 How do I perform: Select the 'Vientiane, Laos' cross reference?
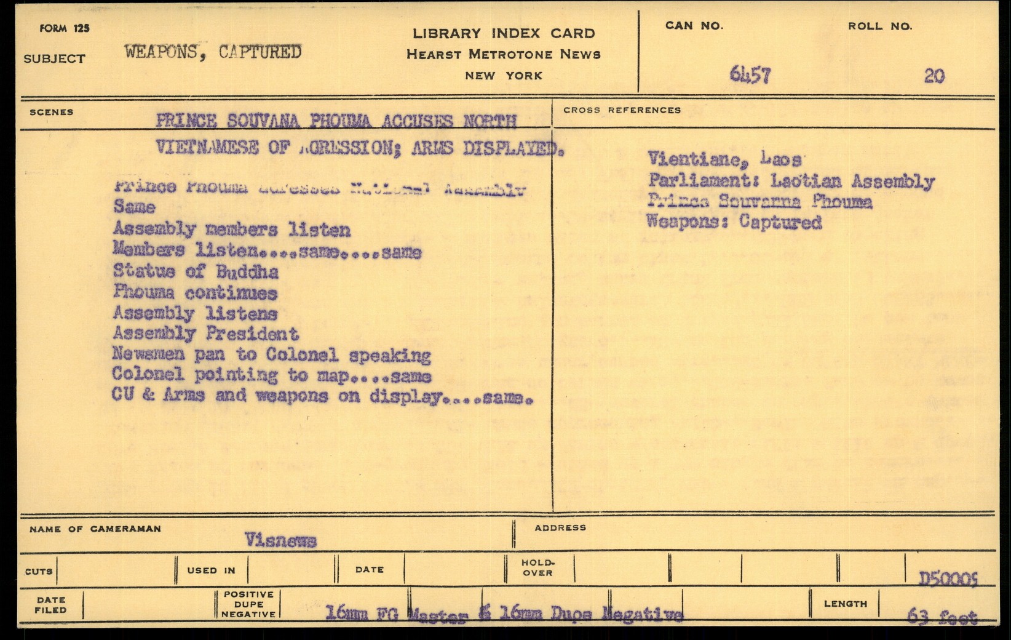(x=724, y=159)
